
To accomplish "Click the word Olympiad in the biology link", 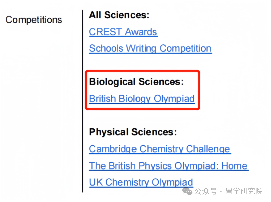I will [174, 99].
